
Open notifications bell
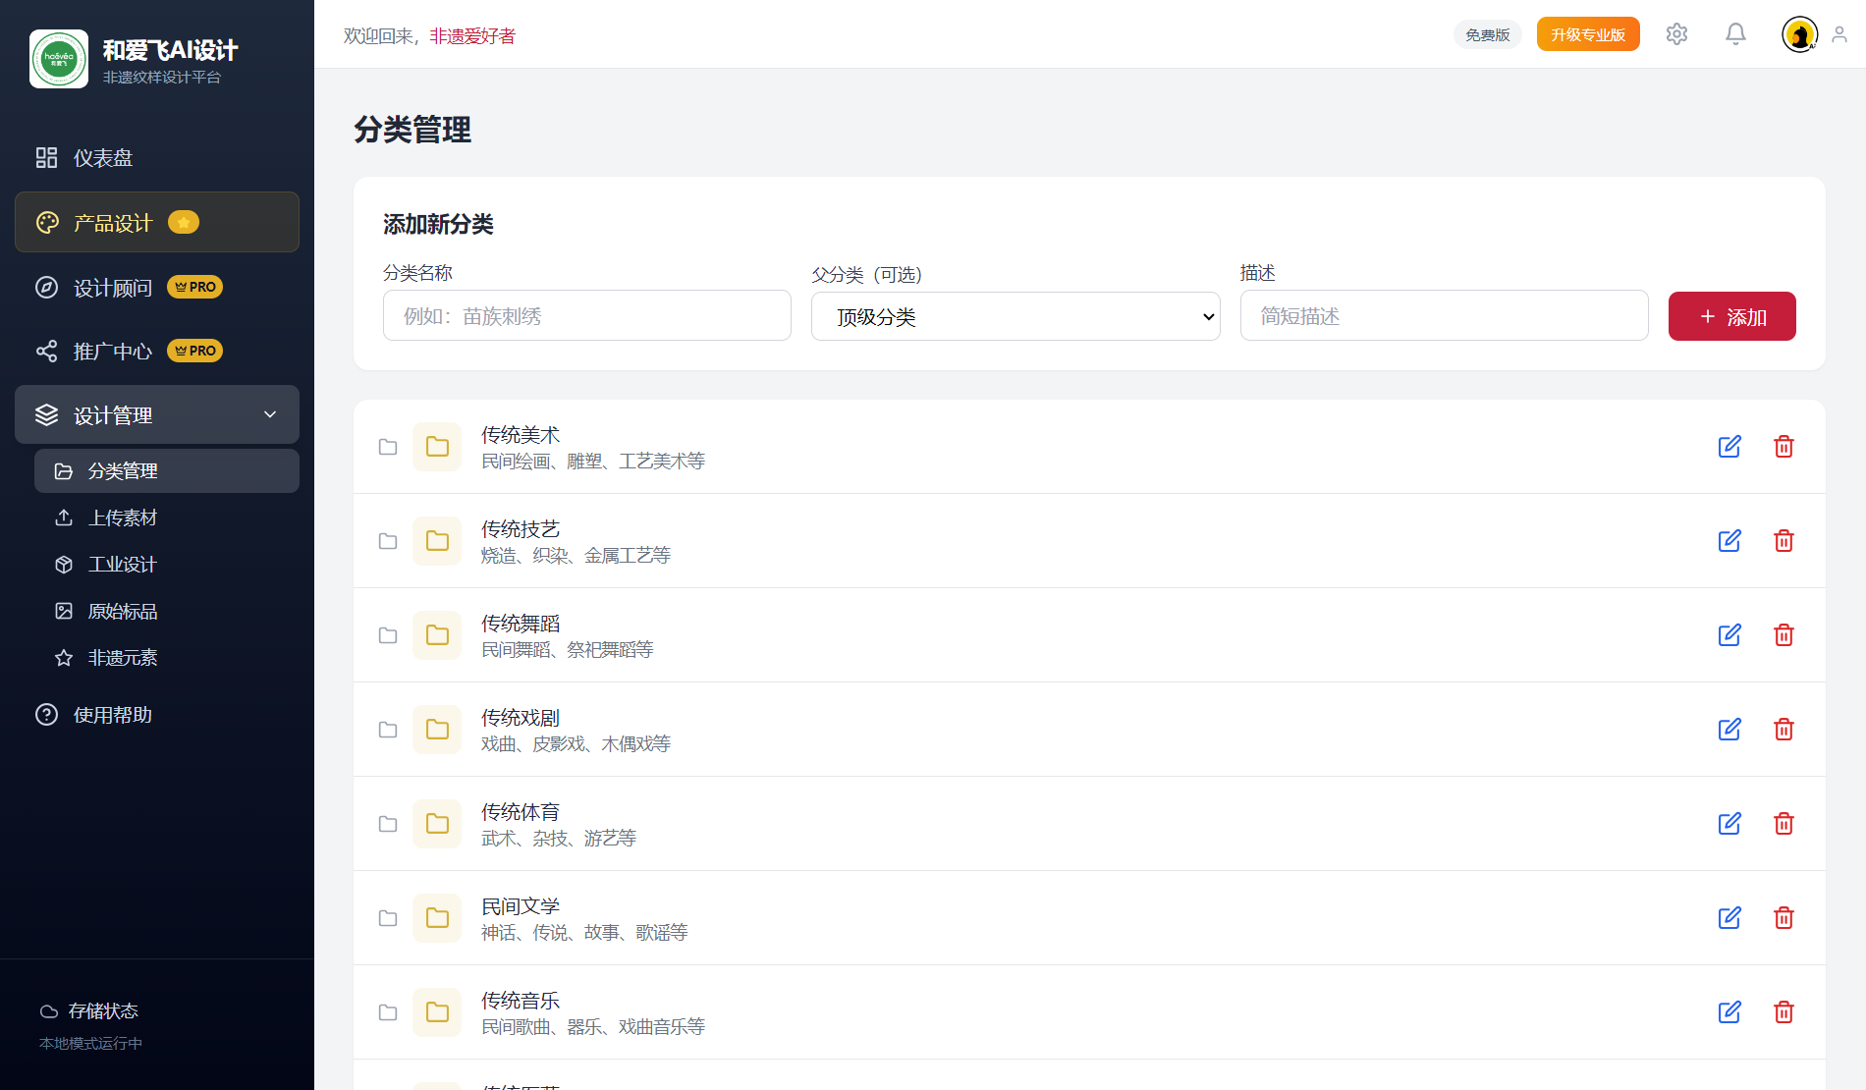point(1735,34)
